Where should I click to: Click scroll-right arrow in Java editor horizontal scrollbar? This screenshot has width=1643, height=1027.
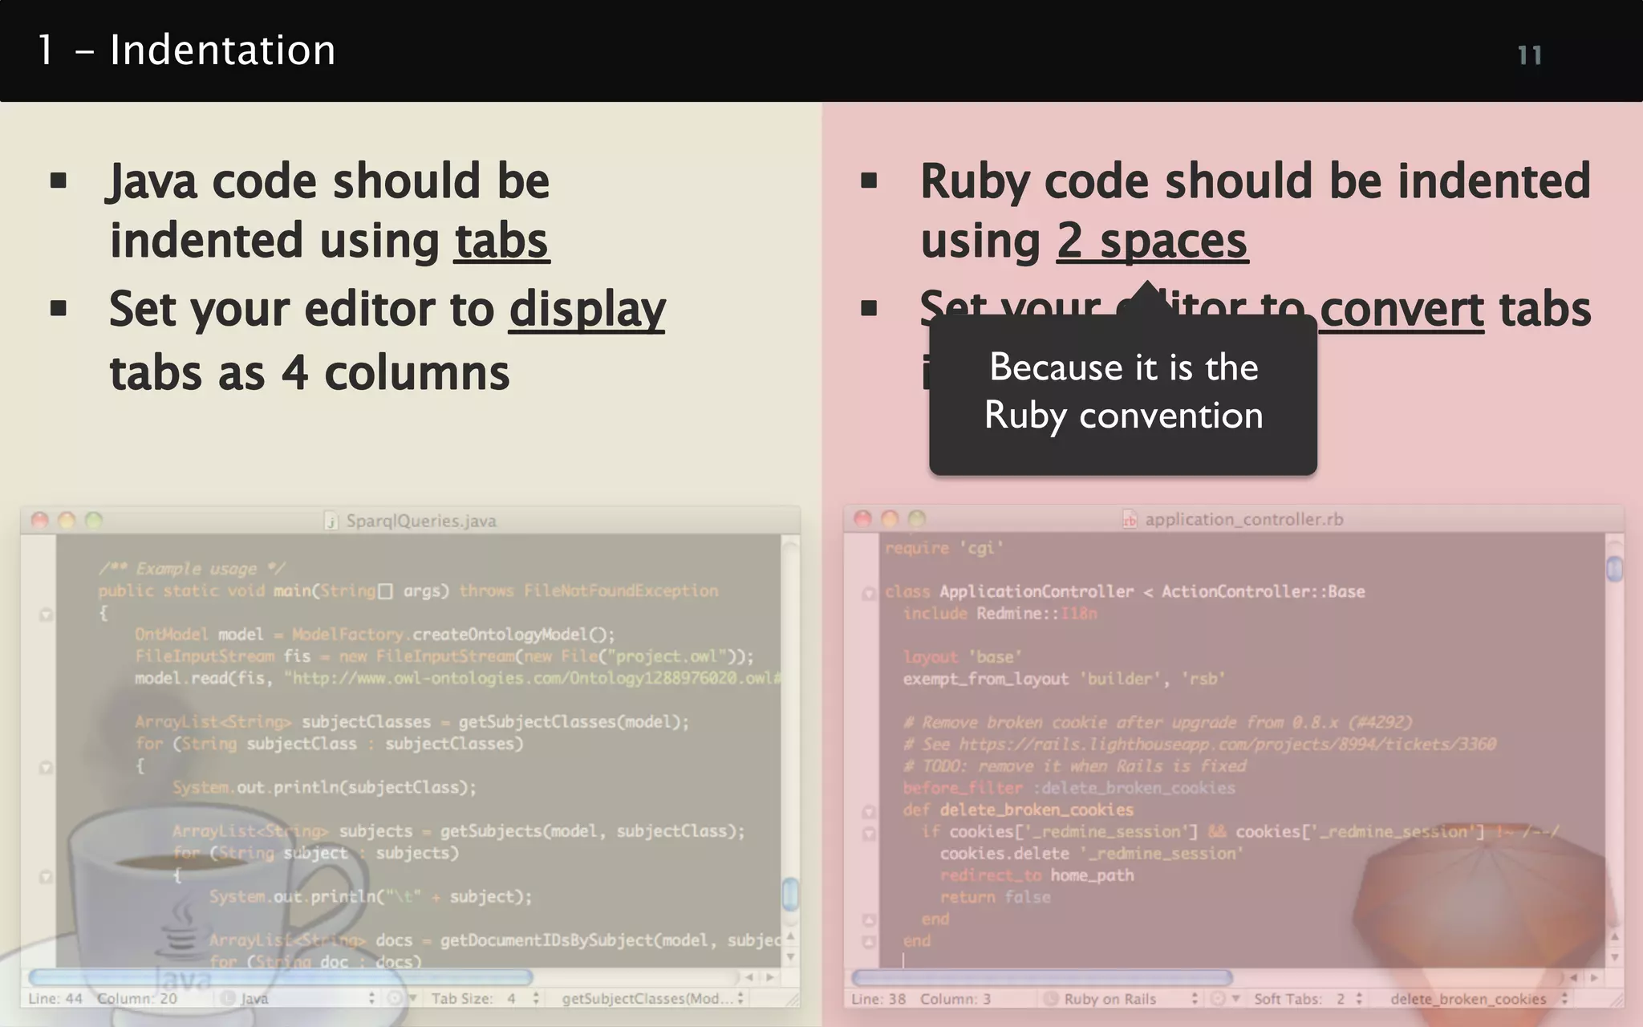pos(770,977)
